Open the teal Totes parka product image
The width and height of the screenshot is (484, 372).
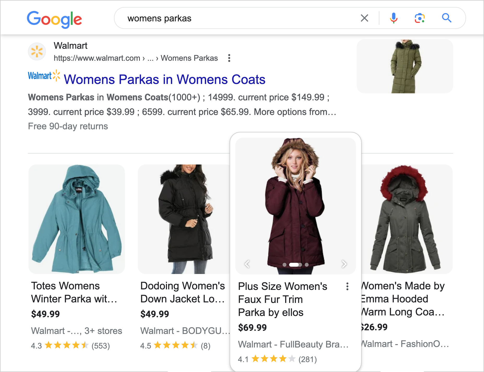[76, 219]
